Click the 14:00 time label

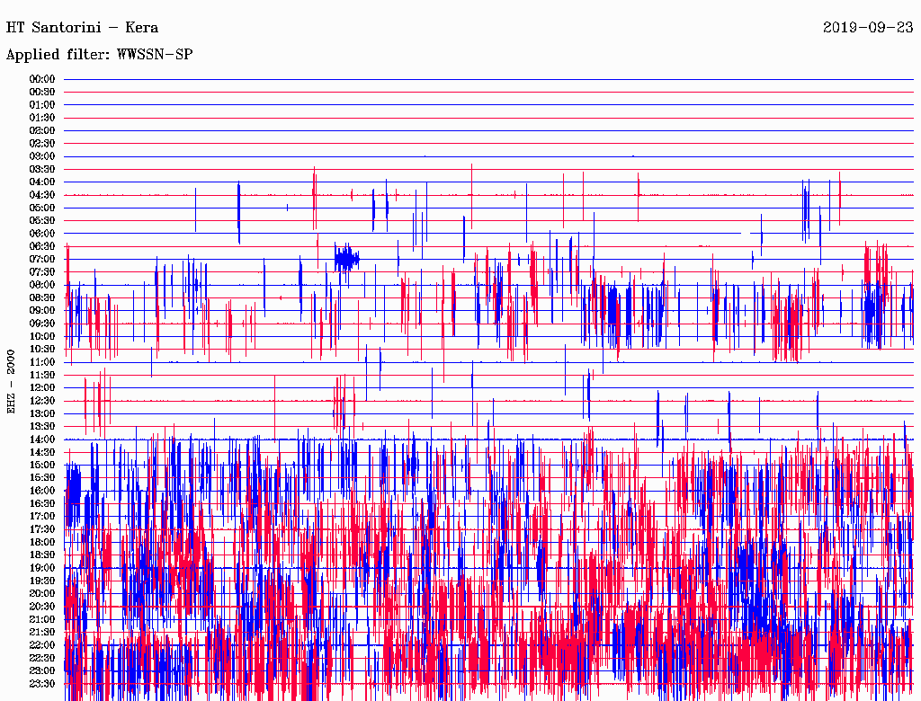[42, 439]
